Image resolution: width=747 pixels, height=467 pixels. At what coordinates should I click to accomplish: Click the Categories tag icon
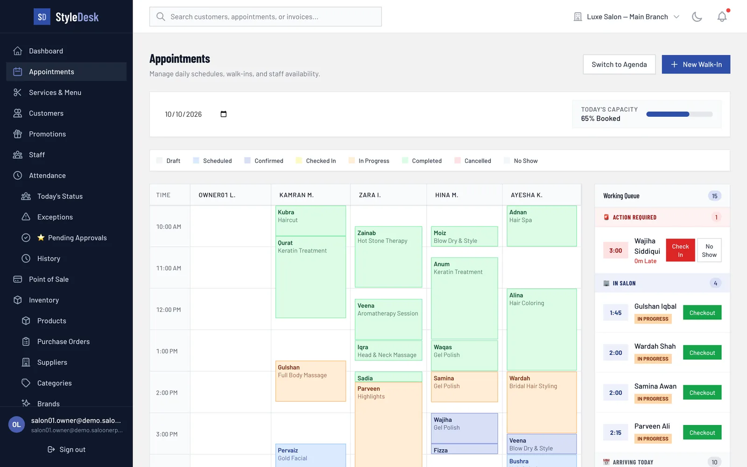click(26, 383)
